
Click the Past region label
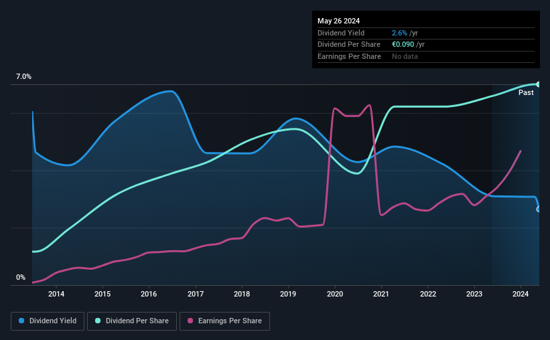pos(526,92)
